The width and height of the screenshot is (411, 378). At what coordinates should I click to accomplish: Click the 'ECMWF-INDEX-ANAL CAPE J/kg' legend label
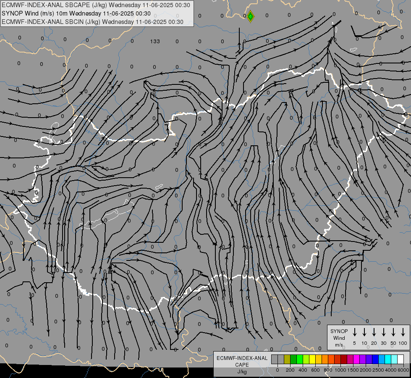pyautogui.click(x=242, y=365)
